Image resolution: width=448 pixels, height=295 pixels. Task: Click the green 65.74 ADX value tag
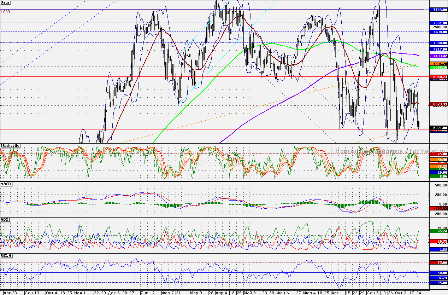coord(438,231)
